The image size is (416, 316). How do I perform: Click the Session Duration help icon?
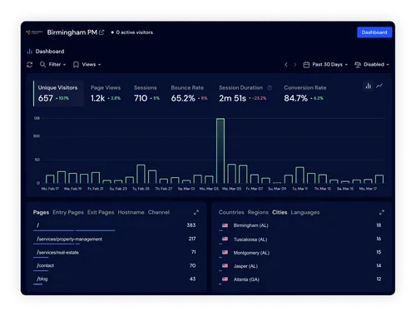(270, 87)
